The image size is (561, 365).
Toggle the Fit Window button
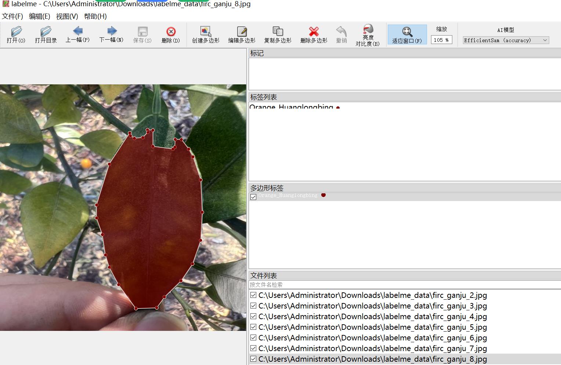(407, 34)
